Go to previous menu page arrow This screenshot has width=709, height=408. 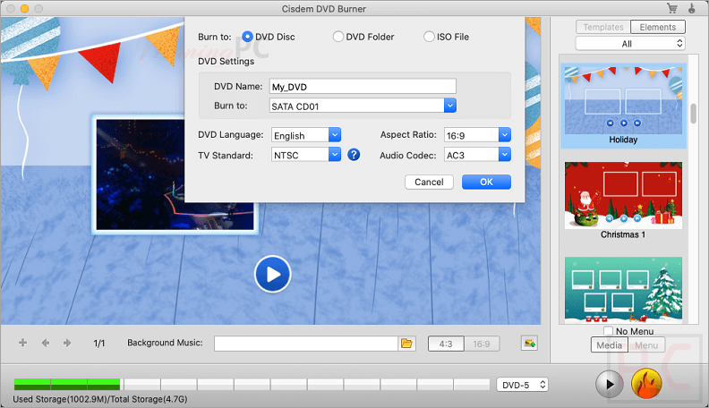coord(46,343)
